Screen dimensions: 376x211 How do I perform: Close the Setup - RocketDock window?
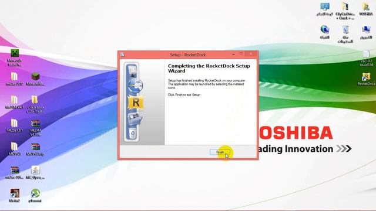(251, 54)
